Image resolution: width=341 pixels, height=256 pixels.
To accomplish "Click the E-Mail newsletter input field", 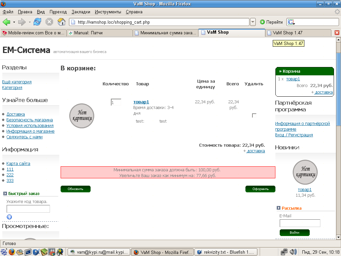I will pyautogui.click(x=300, y=223).
